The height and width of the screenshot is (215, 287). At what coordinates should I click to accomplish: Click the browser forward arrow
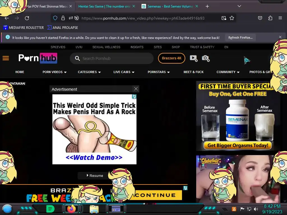coord(17,18)
